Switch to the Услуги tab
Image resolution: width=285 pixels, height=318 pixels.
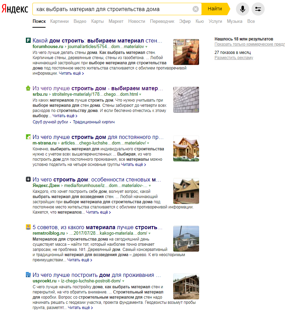coord(215,21)
